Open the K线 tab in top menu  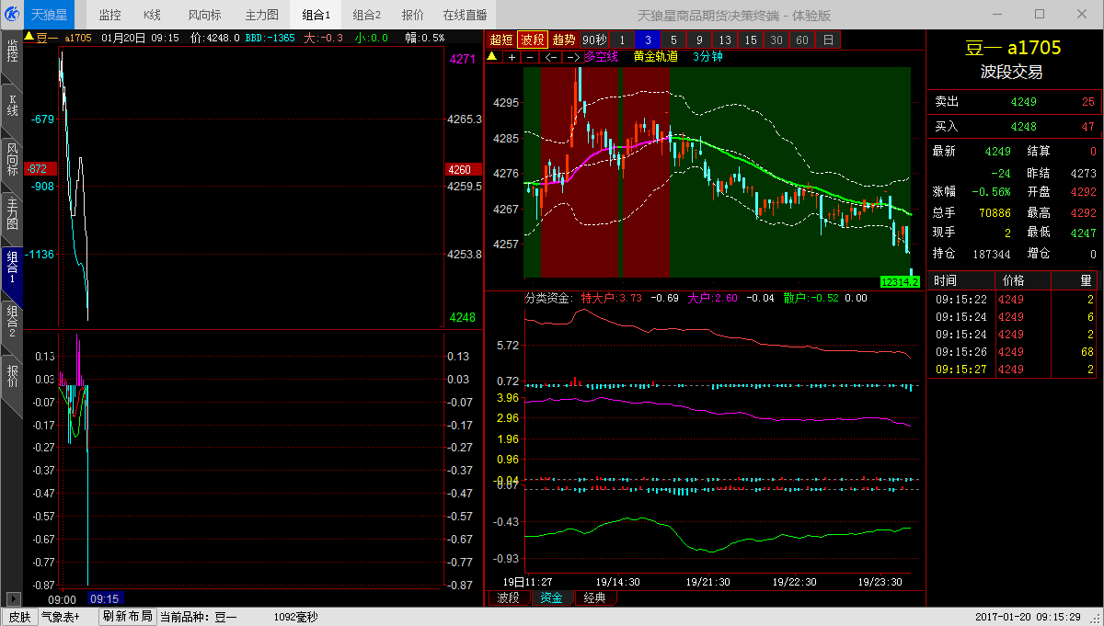(x=152, y=15)
